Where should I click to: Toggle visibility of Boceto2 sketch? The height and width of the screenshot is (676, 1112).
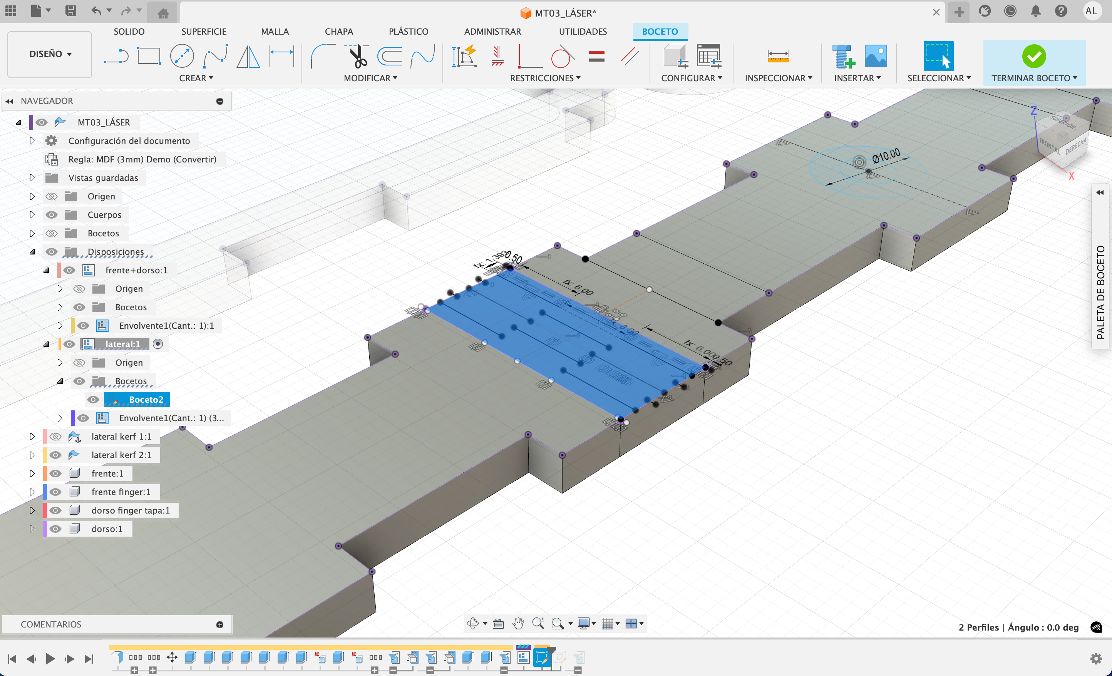coord(93,399)
